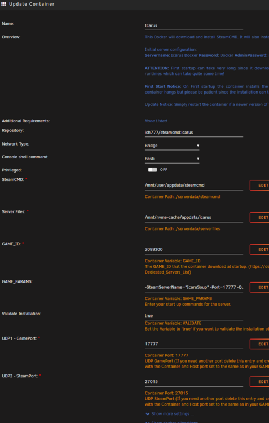Click Container Variable: GAME_PARAMS text
Image resolution: width=269 pixels, height=423 pixels.
(178, 299)
